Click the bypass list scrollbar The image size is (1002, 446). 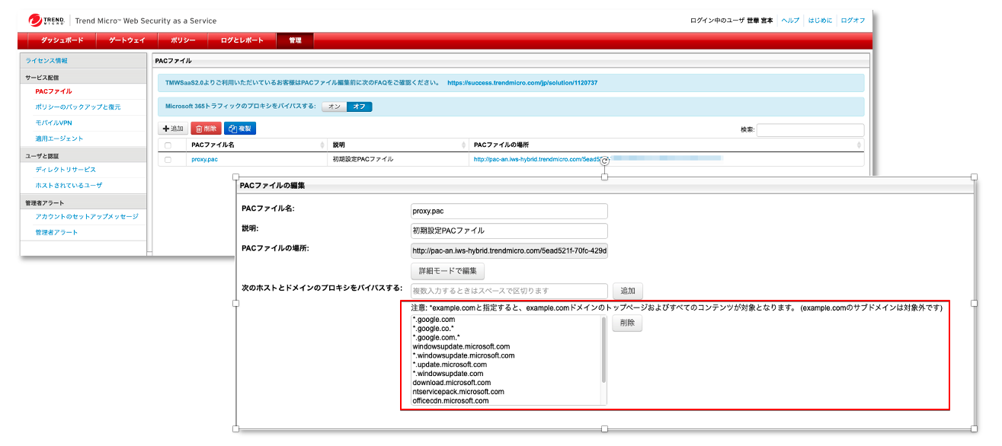[x=604, y=350]
